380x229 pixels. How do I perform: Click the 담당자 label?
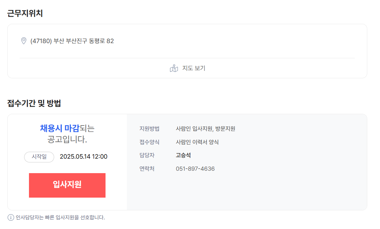(x=147, y=155)
